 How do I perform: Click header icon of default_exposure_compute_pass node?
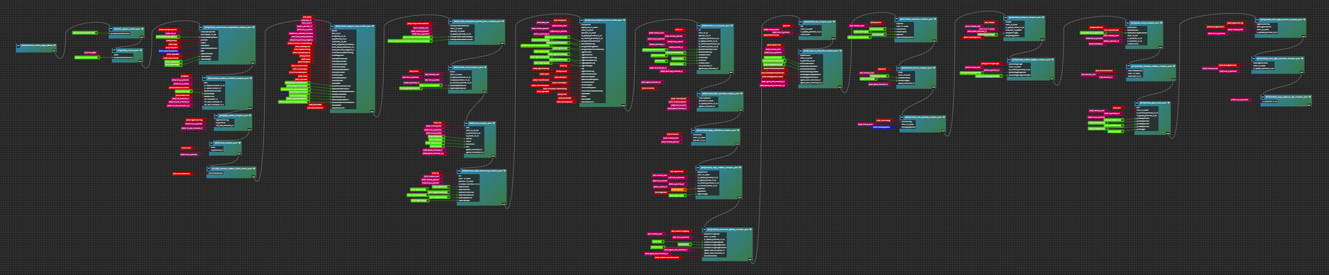point(897,19)
